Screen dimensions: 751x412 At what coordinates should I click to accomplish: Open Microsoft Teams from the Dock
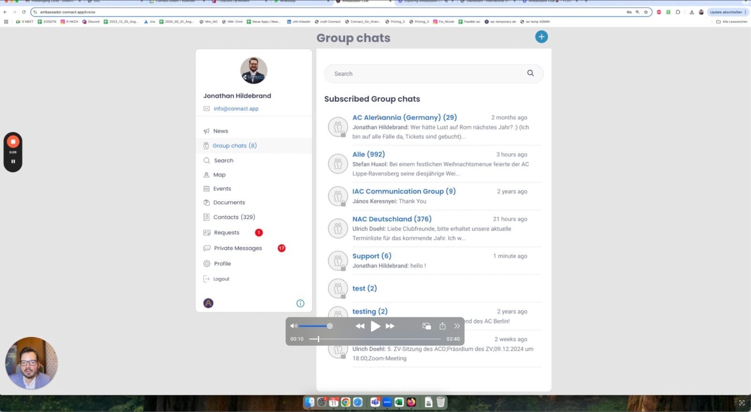click(375, 402)
